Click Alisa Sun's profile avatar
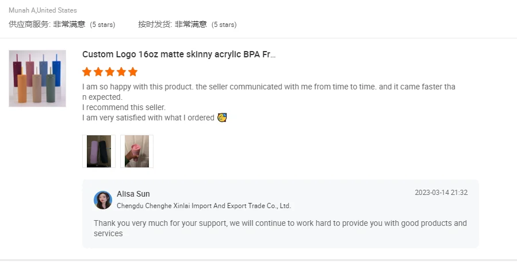 tap(103, 200)
